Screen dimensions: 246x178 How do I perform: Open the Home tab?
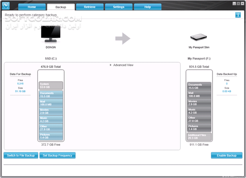click(x=32, y=7)
